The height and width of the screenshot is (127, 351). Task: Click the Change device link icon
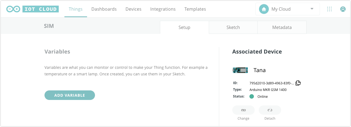pyautogui.click(x=243, y=110)
